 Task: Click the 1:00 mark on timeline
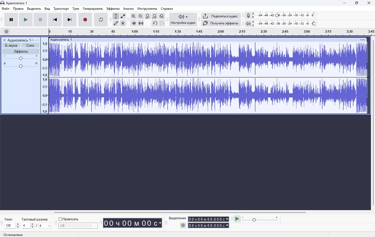[x=135, y=31]
